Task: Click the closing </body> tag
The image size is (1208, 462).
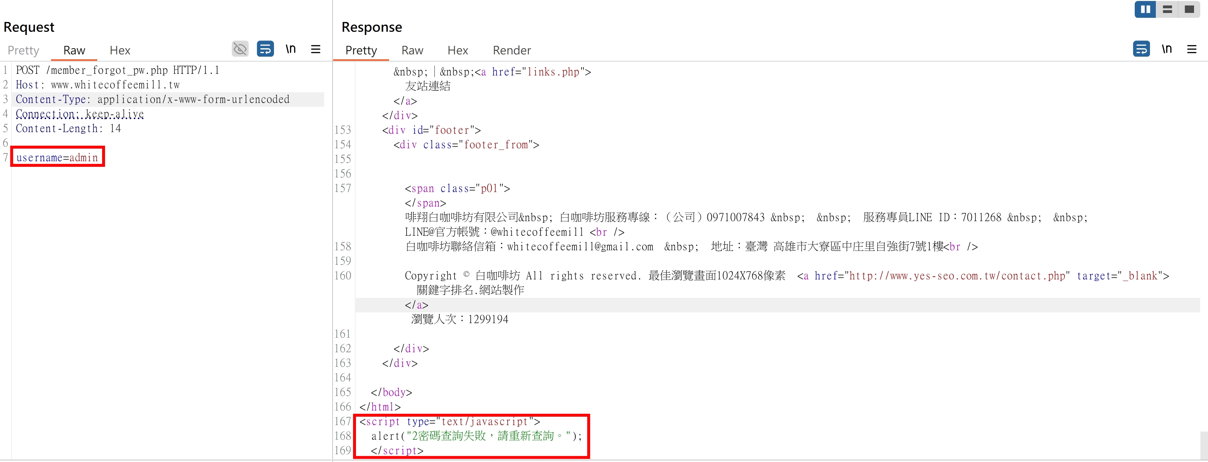Action: click(391, 392)
